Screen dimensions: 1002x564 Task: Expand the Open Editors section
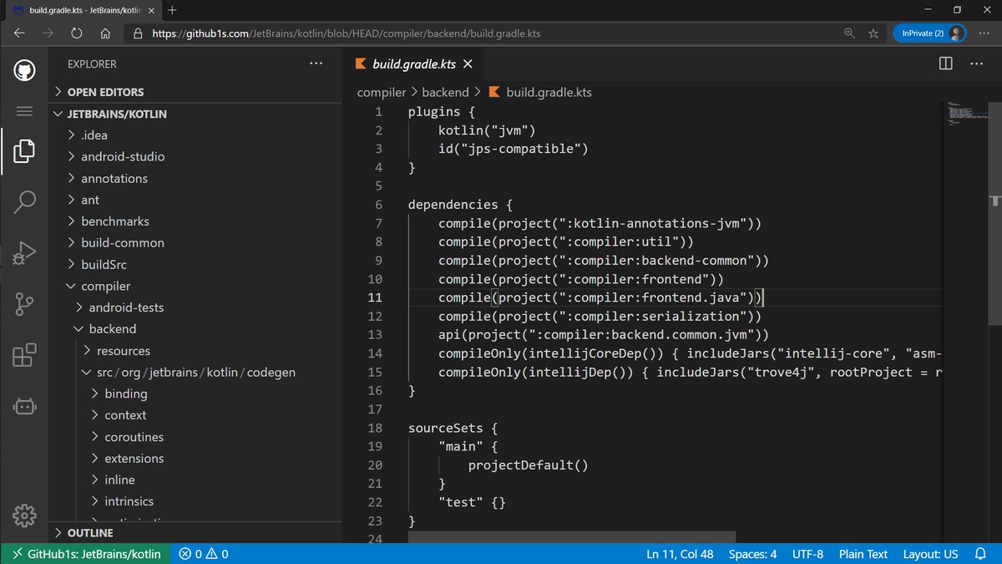click(196, 92)
